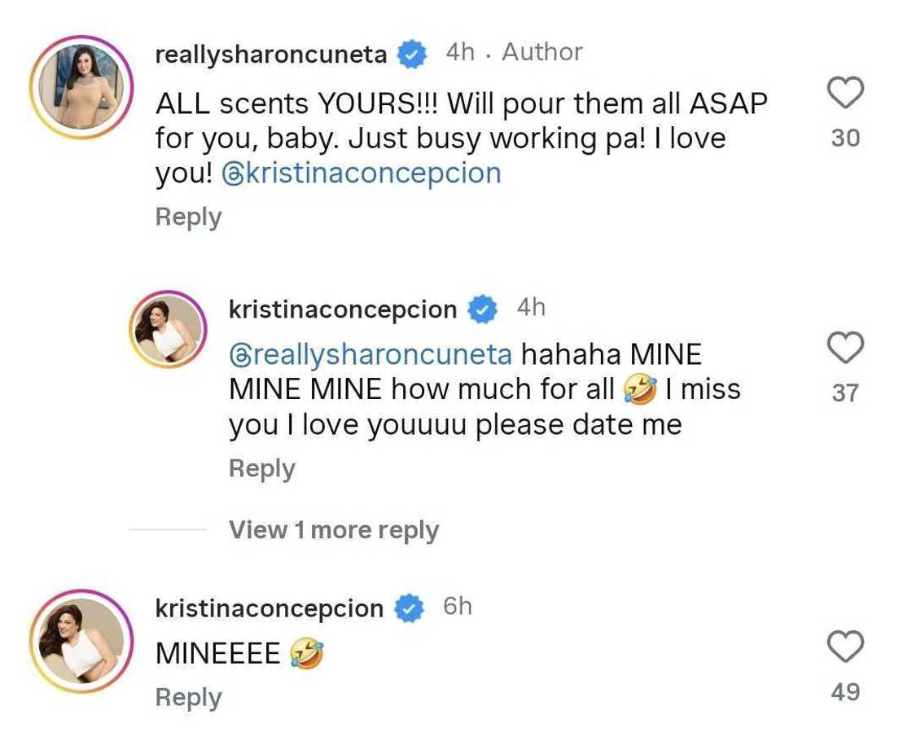Viewport: 912px width, 750px height.
Task: Like kristinaconcepcion's reply comment
Action: pyautogui.click(x=844, y=348)
